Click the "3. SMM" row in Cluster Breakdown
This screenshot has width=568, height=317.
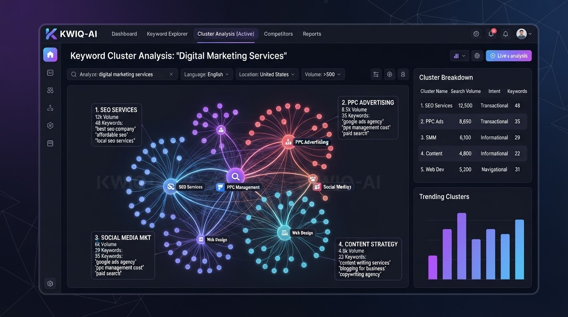click(473, 137)
